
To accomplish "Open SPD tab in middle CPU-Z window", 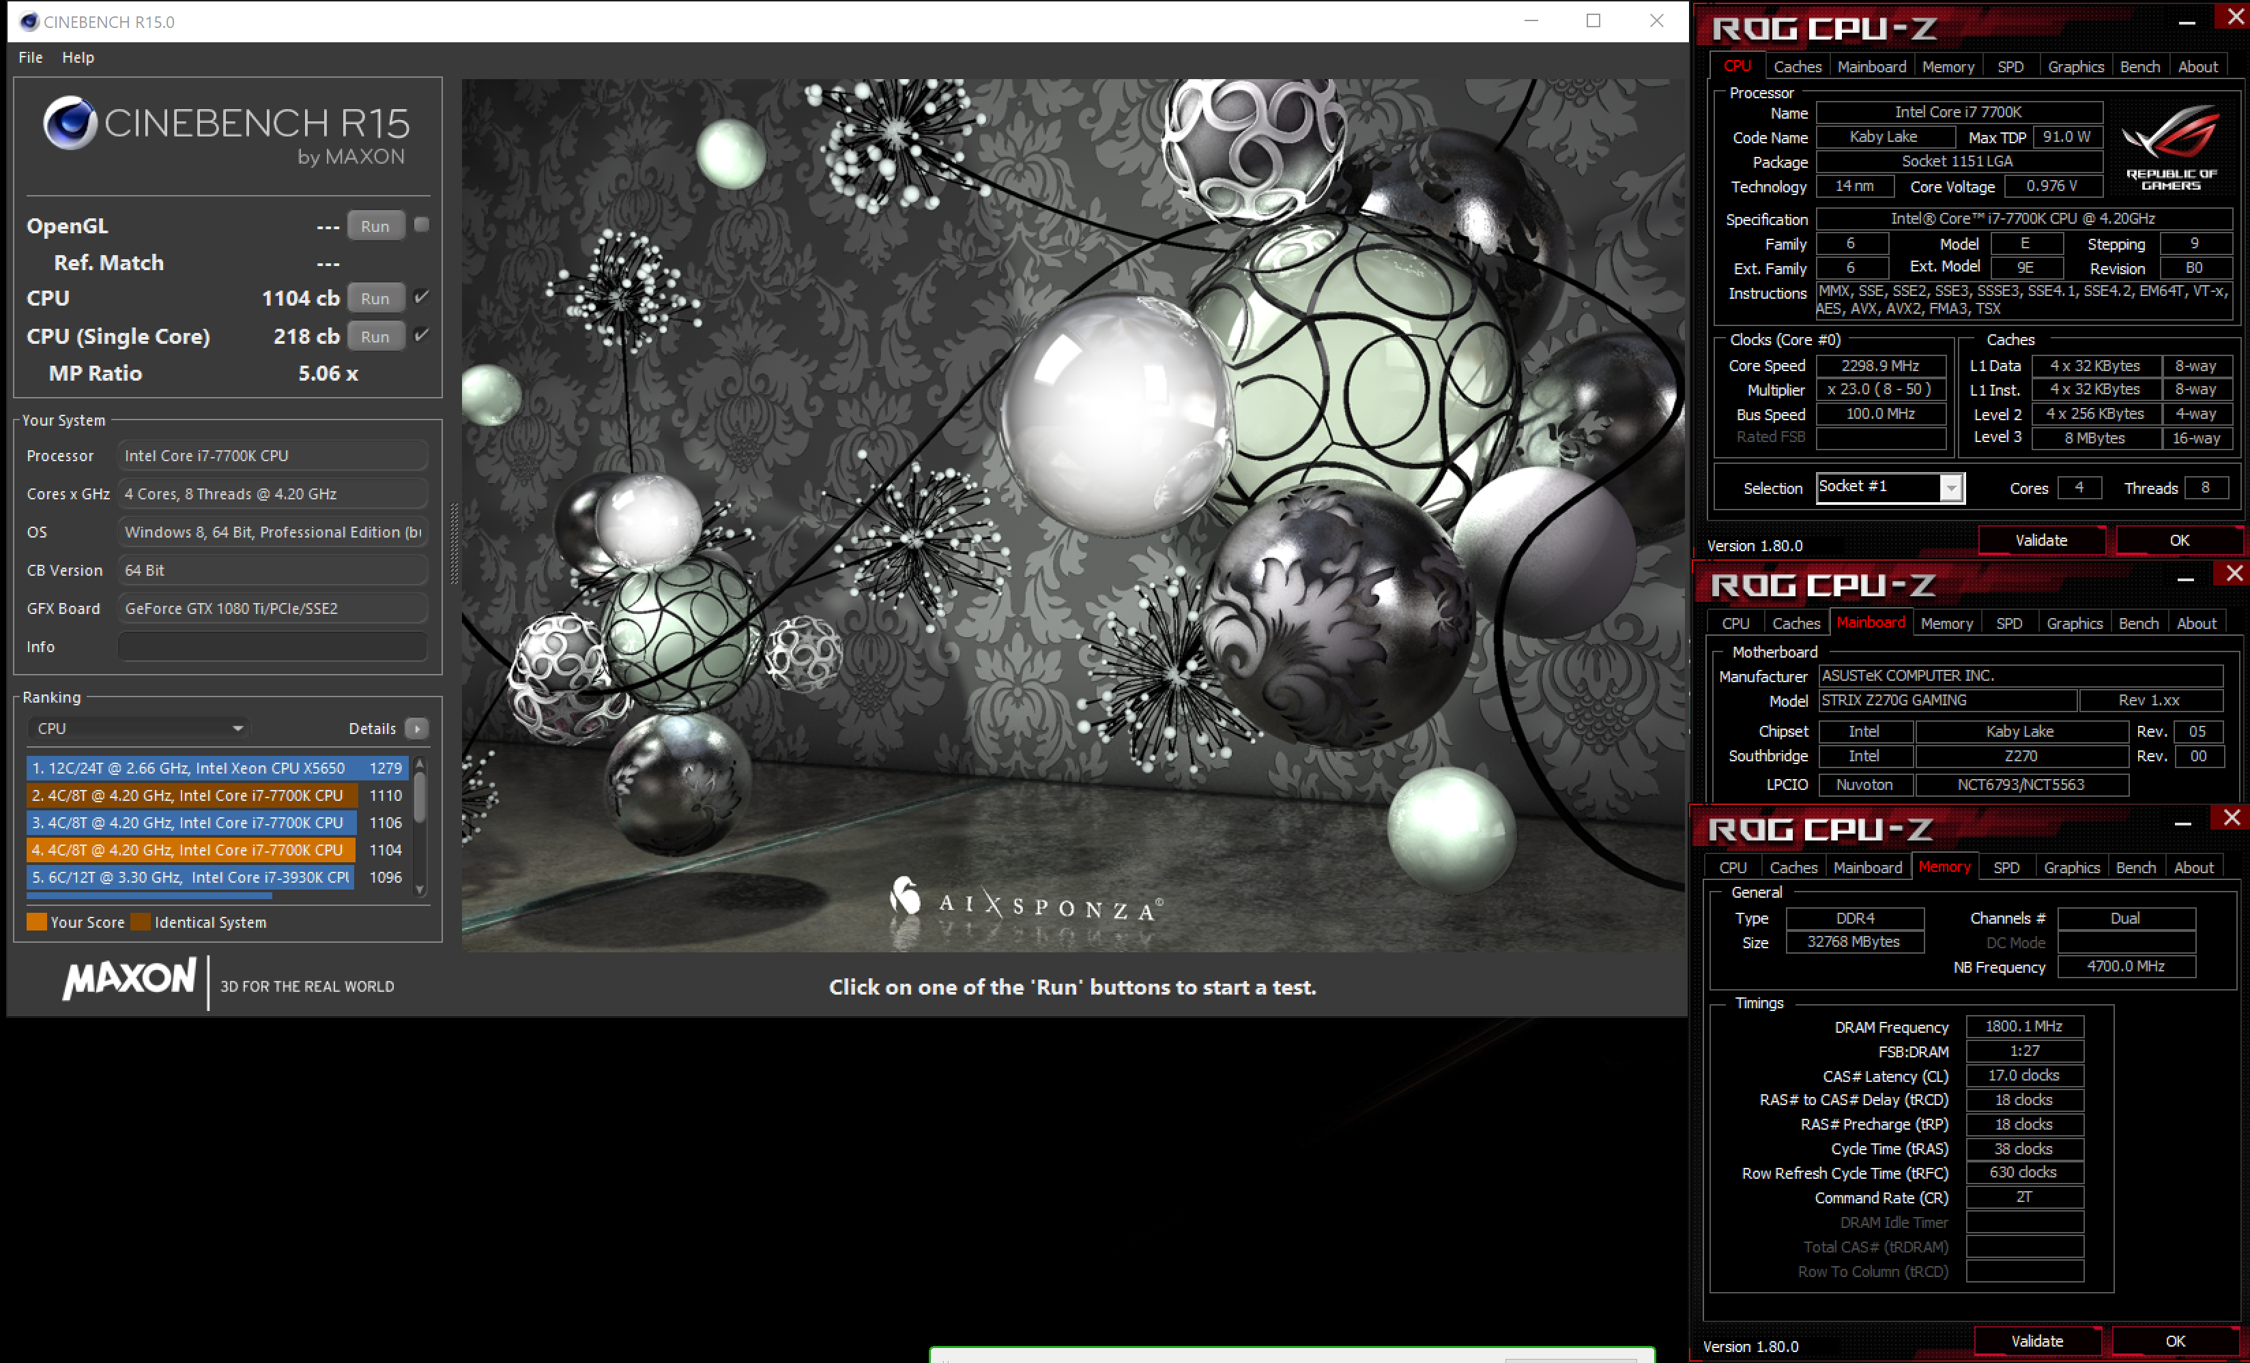I will (x=2008, y=624).
